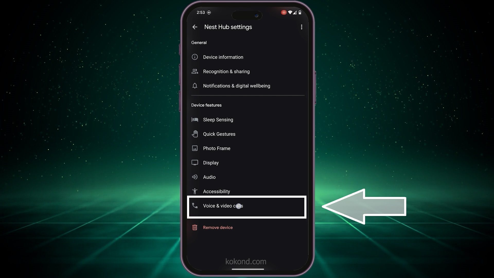This screenshot has width=494, height=278.
Task: Tap the Wi-Fi status bar icon
Action: pos(290,13)
